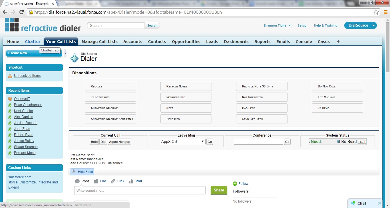The width and height of the screenshot is (390, 208).
Task: Open the DialSource app menu
Action: 360,25
